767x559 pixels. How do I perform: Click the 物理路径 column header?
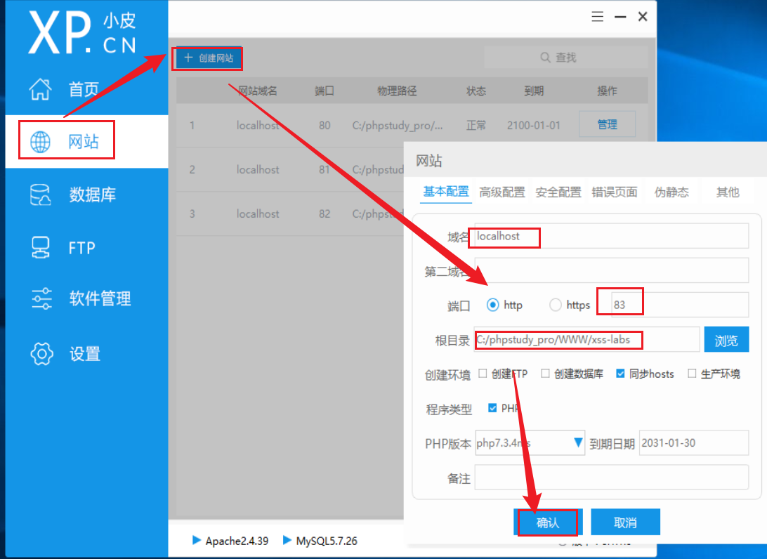coord(397,91)
